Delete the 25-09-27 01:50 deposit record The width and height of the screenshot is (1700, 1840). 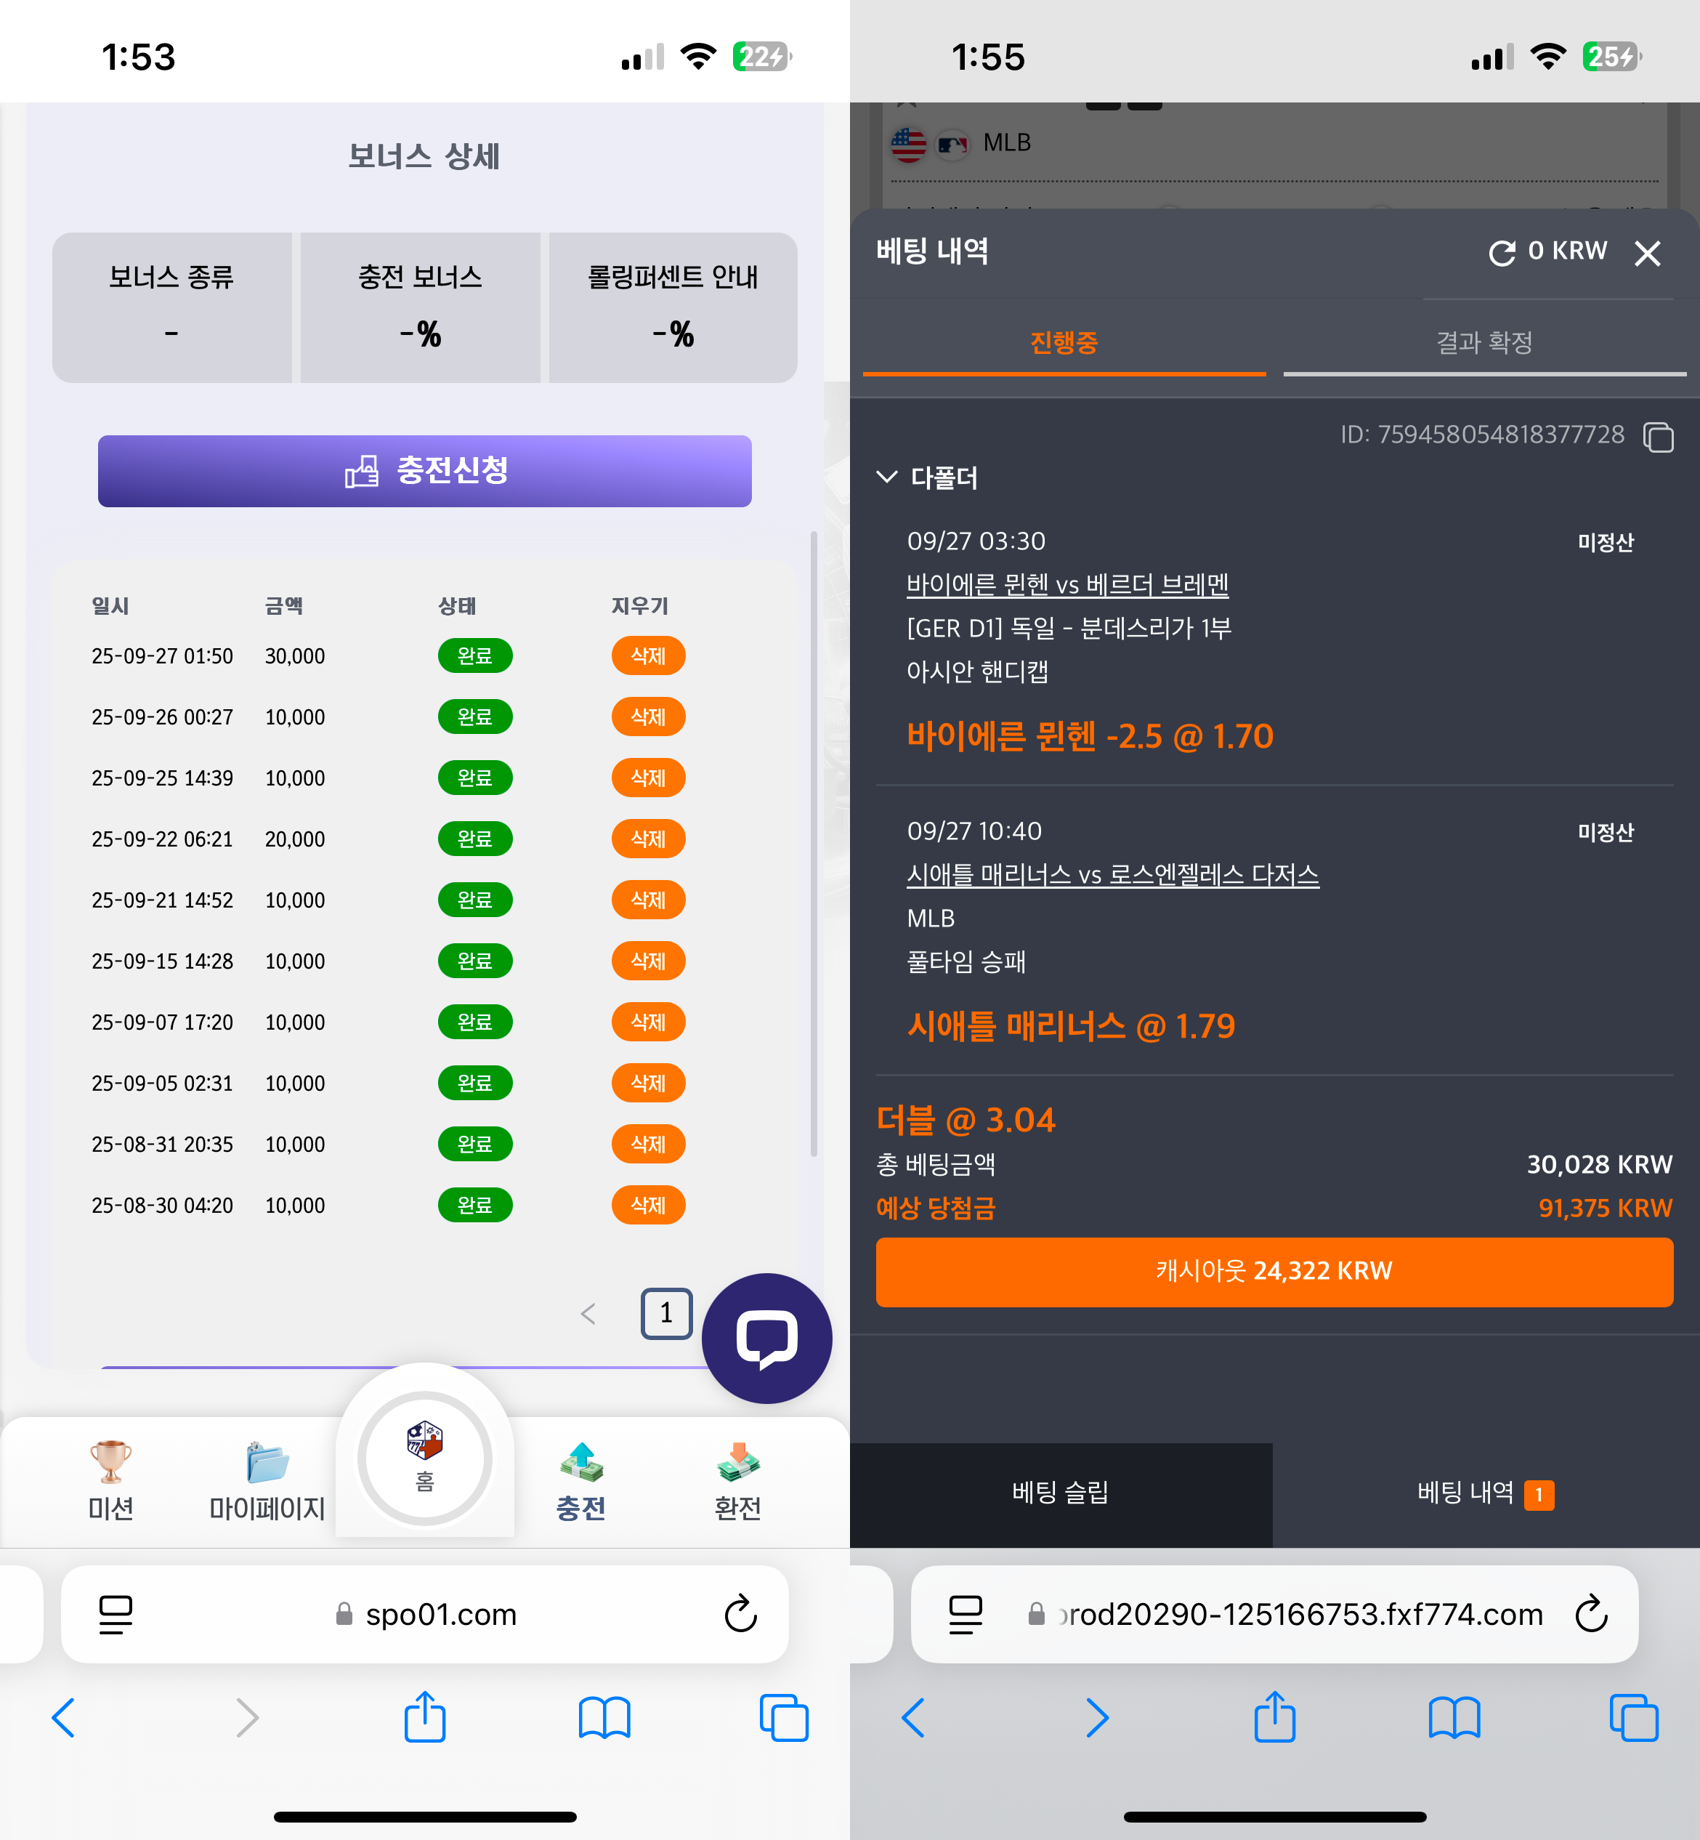click(x=647, y=656)
